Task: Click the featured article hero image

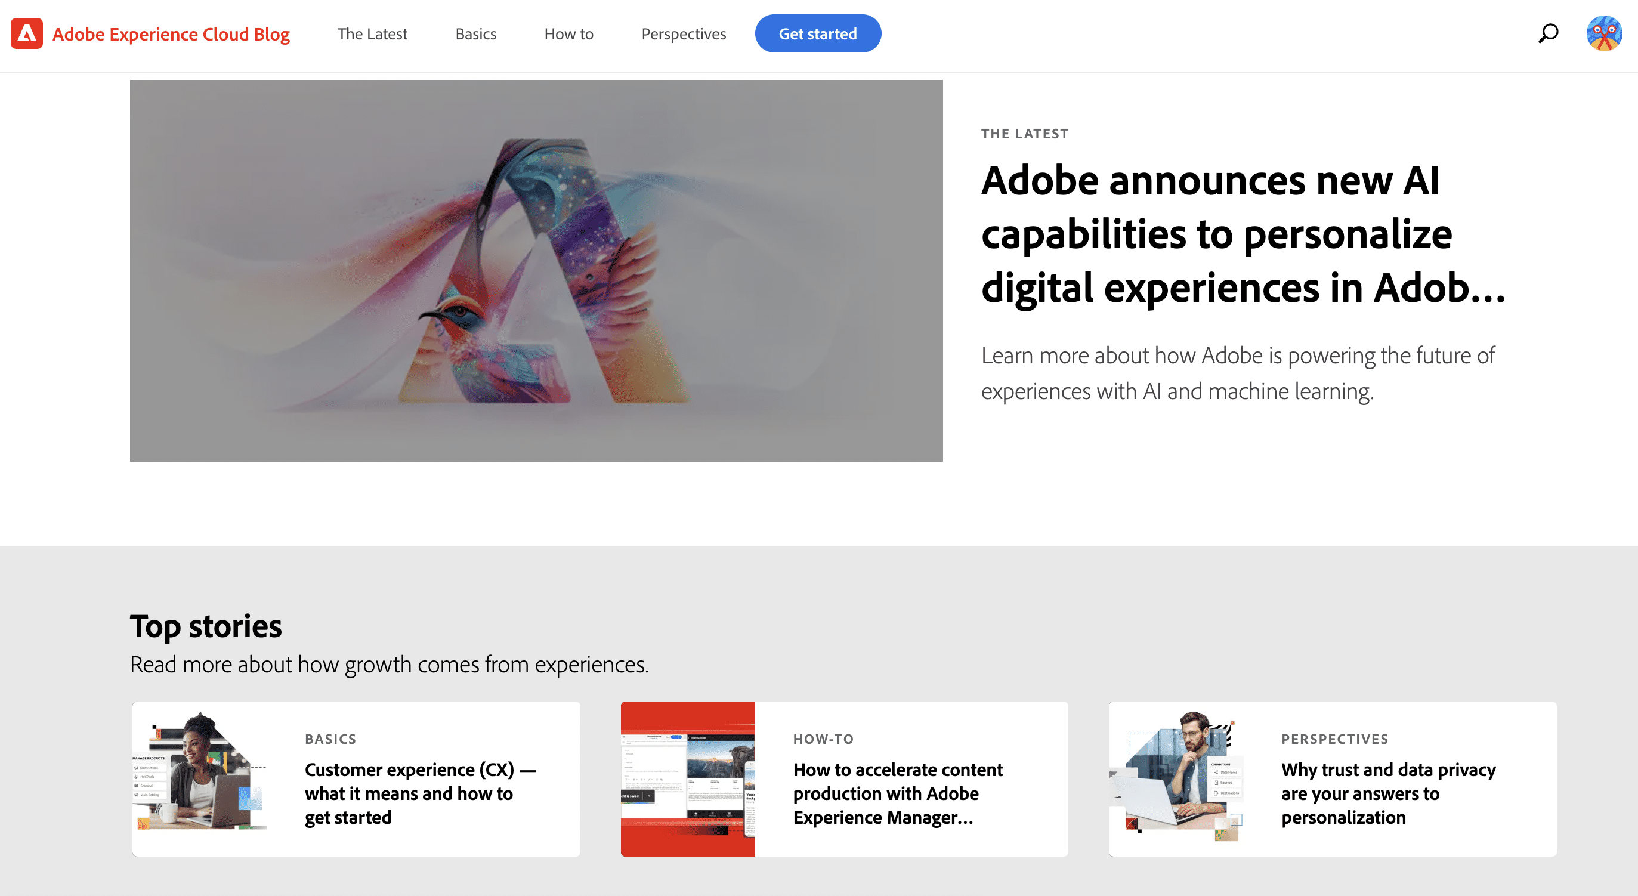Action: pyautogui.click(x=536, y=270)
